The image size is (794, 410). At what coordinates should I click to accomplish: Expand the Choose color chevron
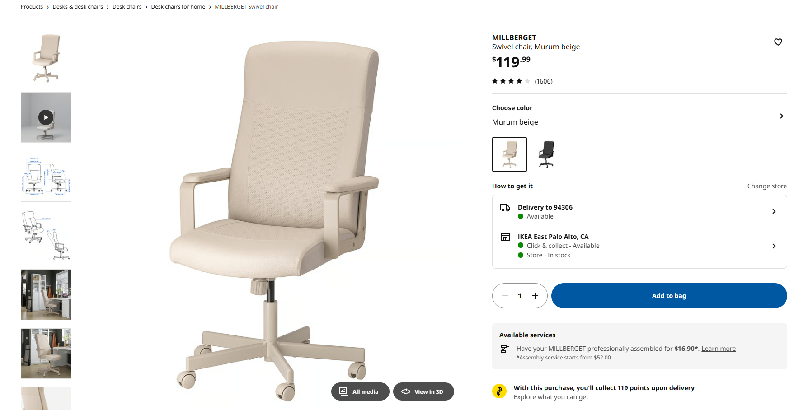[781, 116]
